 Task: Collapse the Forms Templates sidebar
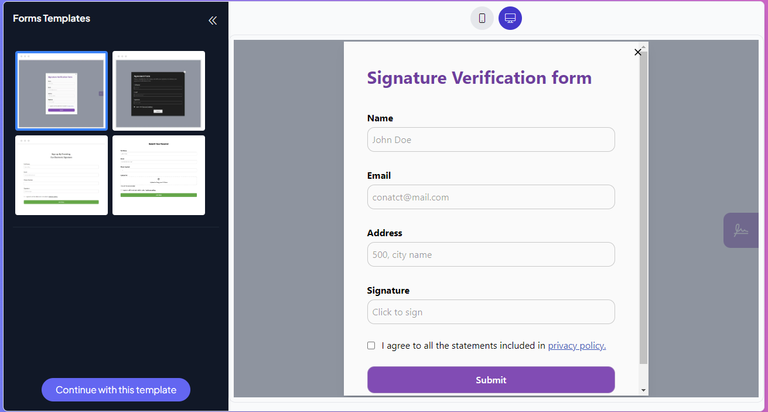[x=212, y=20]
